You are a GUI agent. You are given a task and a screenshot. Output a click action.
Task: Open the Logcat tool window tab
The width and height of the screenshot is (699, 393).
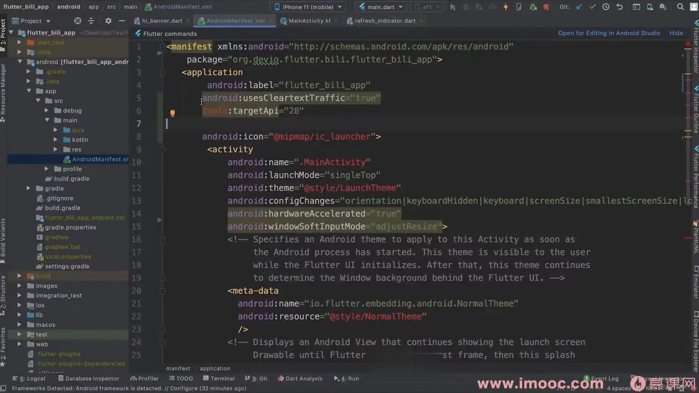pos(29,378)
